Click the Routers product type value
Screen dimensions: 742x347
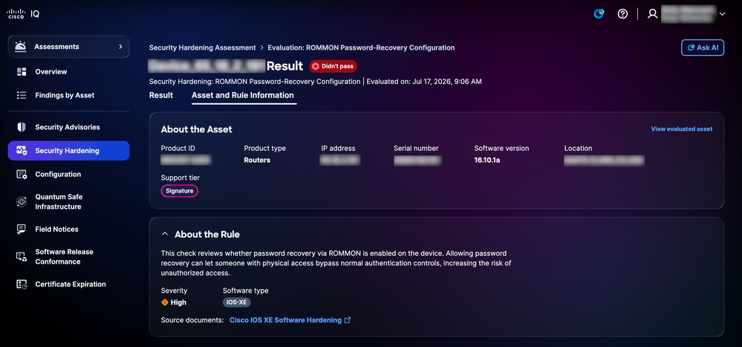pyautogui.click(x=257, y=160)
